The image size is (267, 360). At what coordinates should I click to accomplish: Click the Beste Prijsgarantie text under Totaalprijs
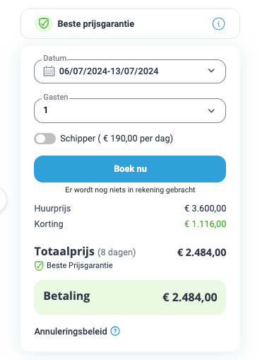pos(80,265)
